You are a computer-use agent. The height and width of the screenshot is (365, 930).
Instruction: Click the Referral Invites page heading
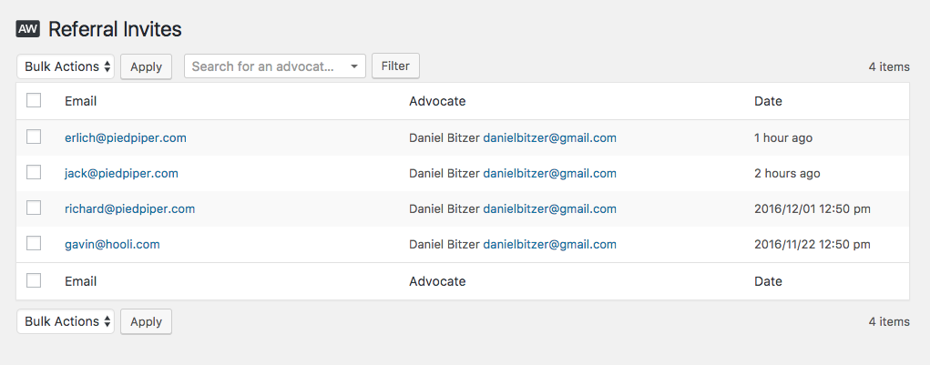[115, 29]
